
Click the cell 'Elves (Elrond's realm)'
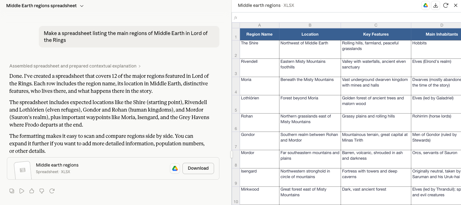click(436, 68)
